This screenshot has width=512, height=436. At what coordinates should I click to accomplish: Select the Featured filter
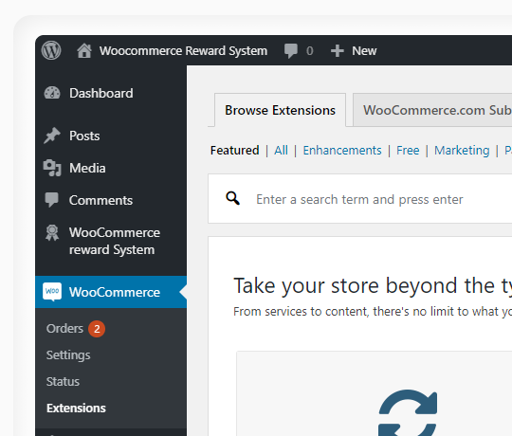coord(235,151)
